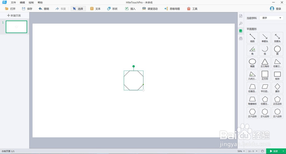Pick the 等腰梯形 isosceles trapezoid

tap(252, 100)
